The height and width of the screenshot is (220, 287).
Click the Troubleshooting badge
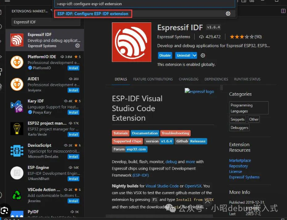click(x=175, y=133)
